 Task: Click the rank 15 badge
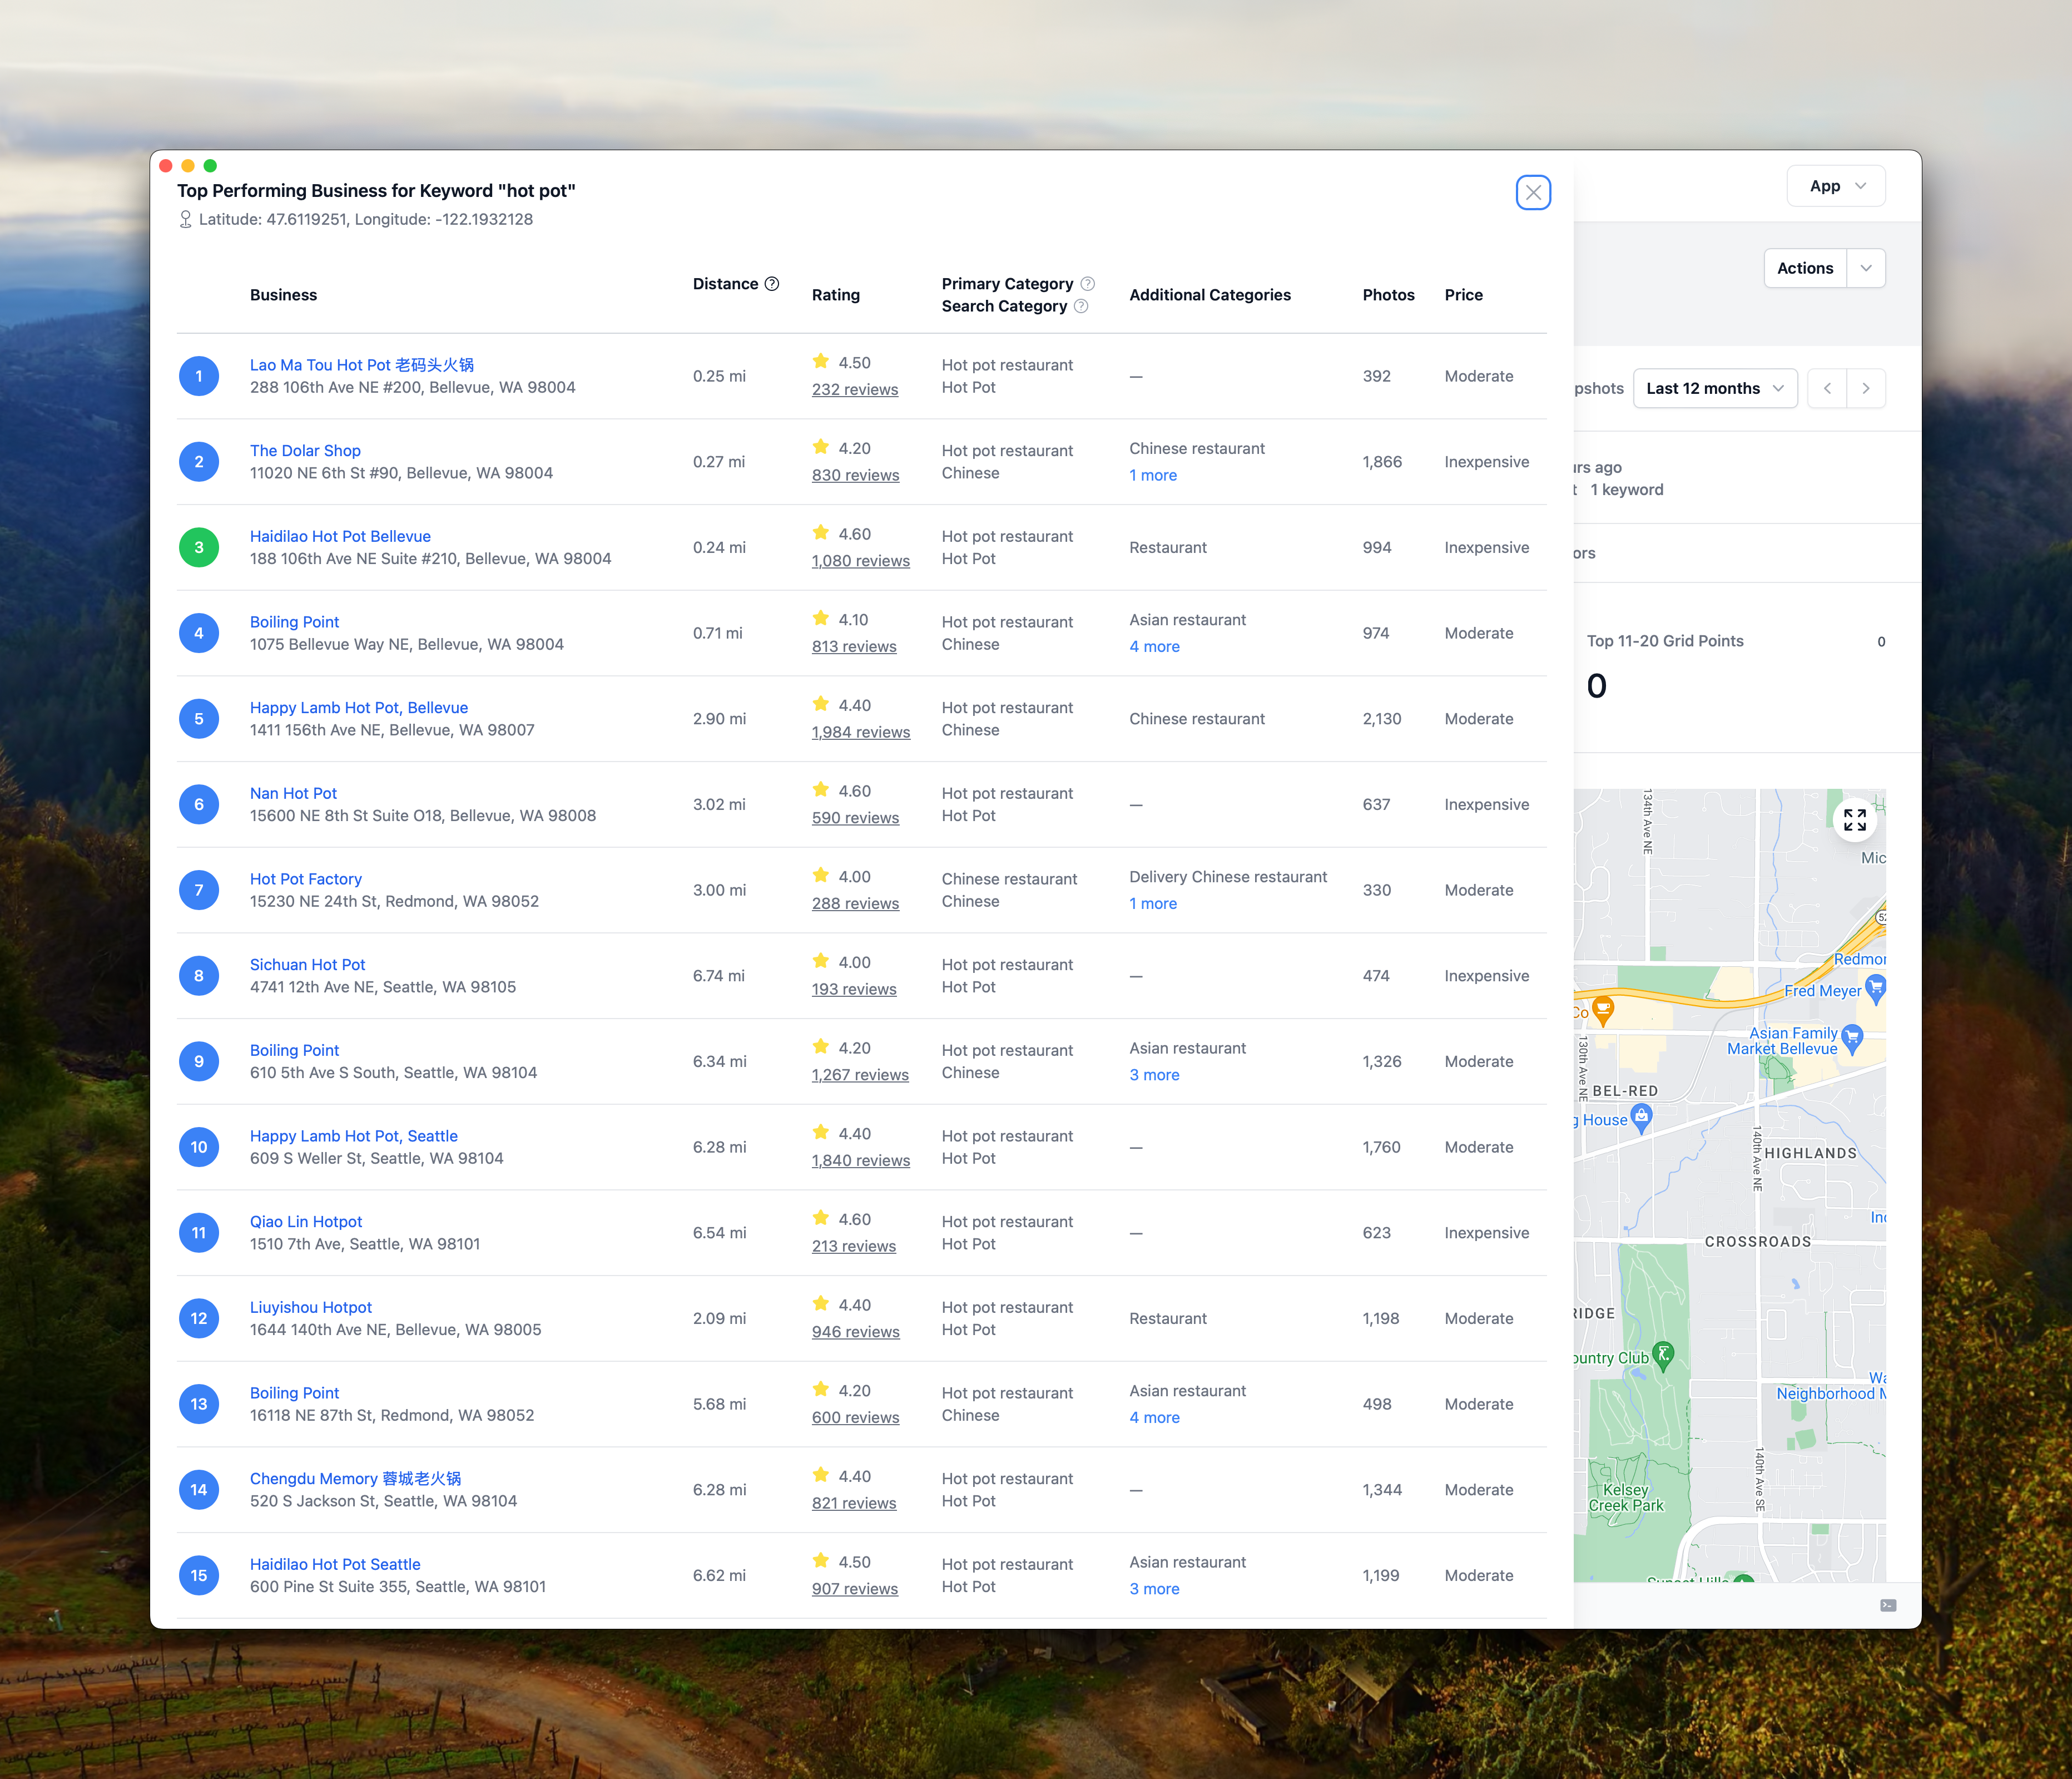tap(199, 1575)
